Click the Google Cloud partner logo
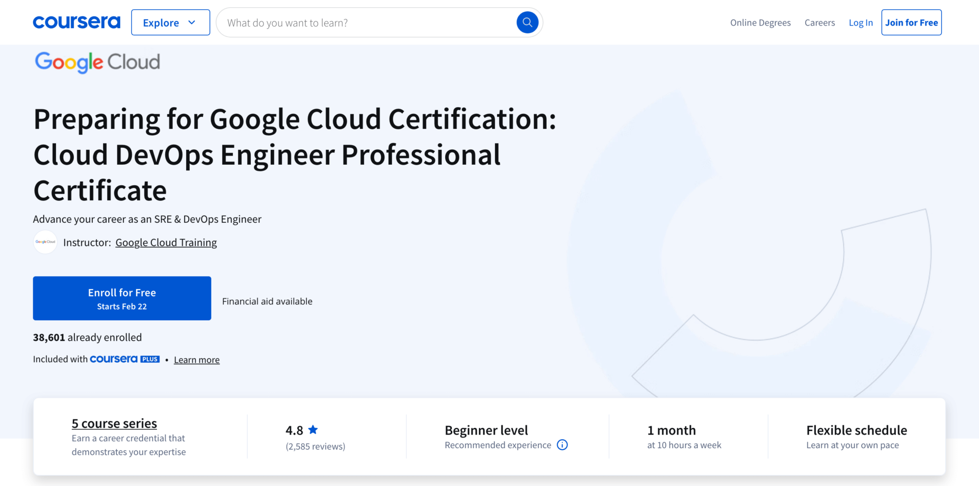The width and height of the screenshot is (979, 486). point(97,62)
